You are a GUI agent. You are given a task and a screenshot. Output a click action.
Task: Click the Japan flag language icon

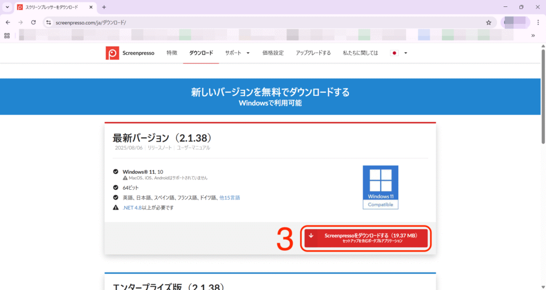pos(394,53)
